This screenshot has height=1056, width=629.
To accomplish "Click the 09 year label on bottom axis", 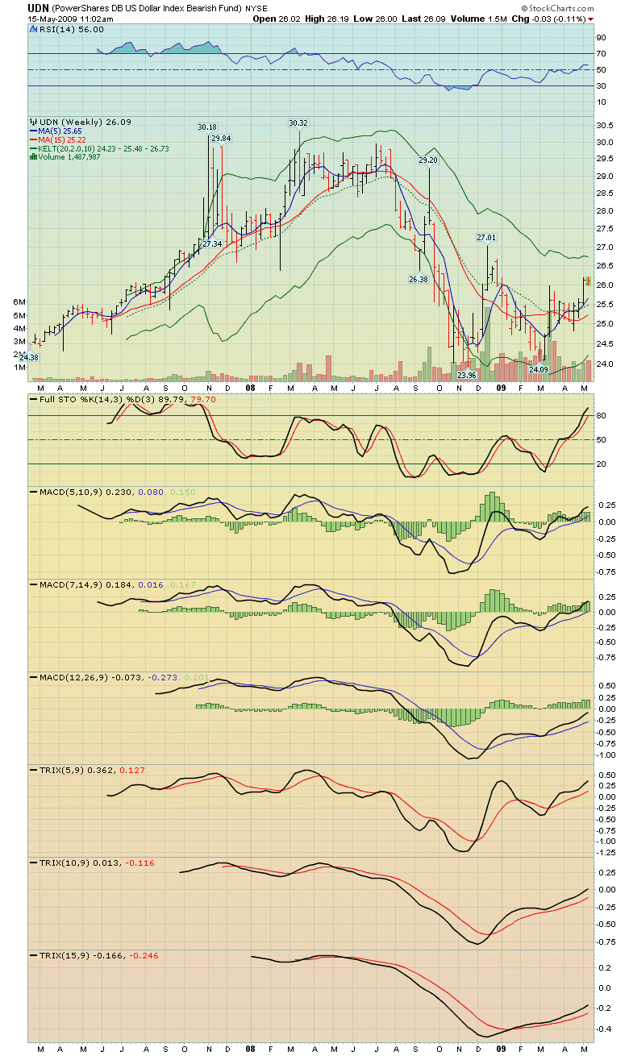I will [x=501, y=1050].
